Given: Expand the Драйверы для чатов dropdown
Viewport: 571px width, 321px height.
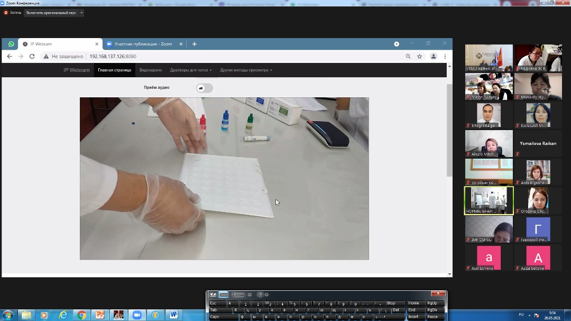Looking at the screenshot, I should (x=190, y=70).
